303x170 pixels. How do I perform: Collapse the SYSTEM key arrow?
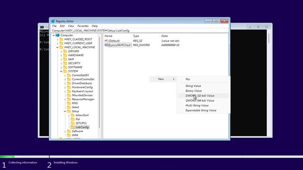(x=61, y=71)
